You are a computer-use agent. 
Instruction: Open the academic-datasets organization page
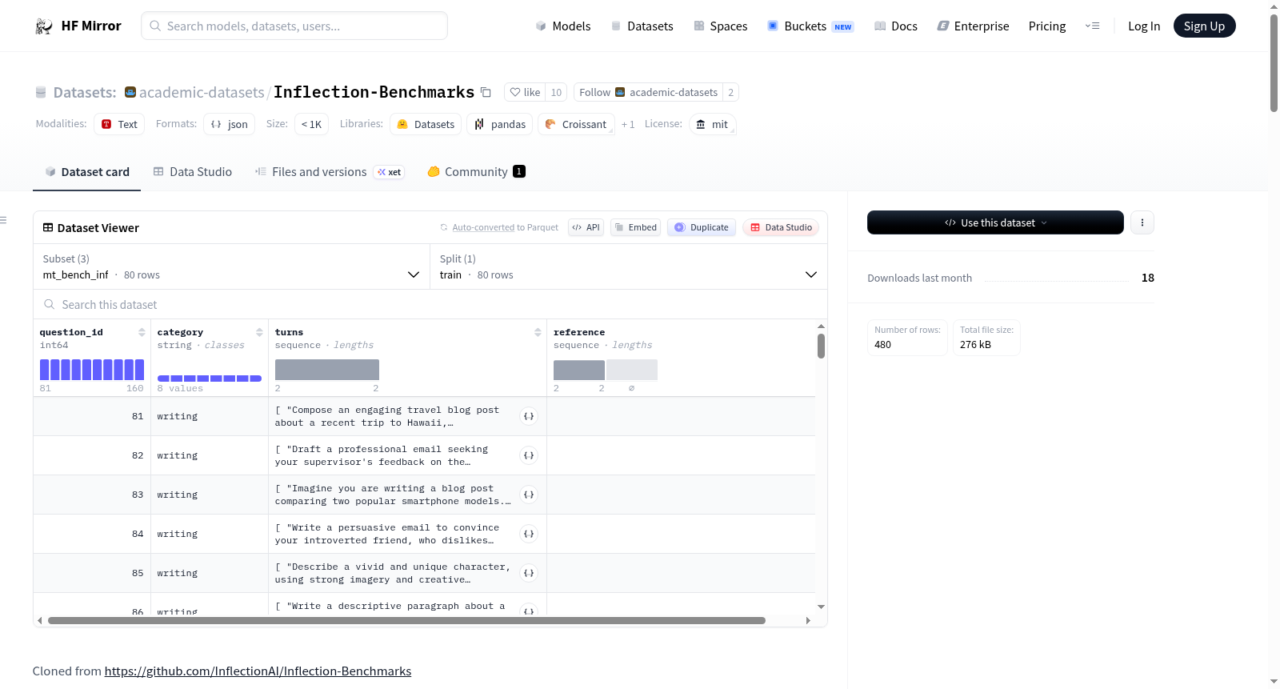pyautogui.click(x=202, y=92)
